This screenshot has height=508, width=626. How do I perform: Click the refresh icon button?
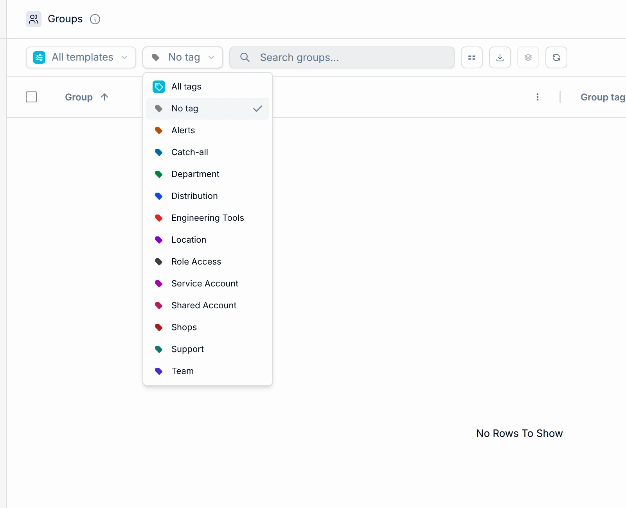(556, 57)
